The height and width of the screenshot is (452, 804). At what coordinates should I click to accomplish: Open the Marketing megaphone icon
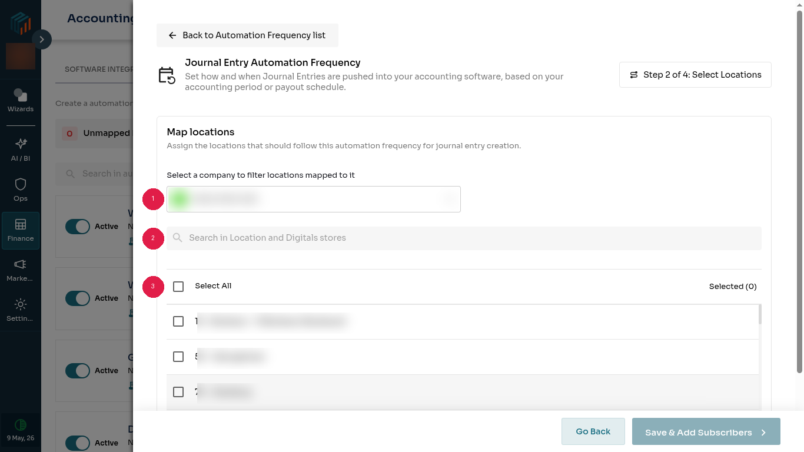tap(21, 264)
